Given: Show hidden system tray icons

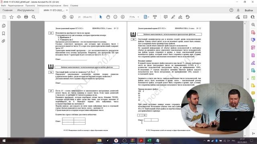Looking at the screenshot, I should tap(204, 140).
